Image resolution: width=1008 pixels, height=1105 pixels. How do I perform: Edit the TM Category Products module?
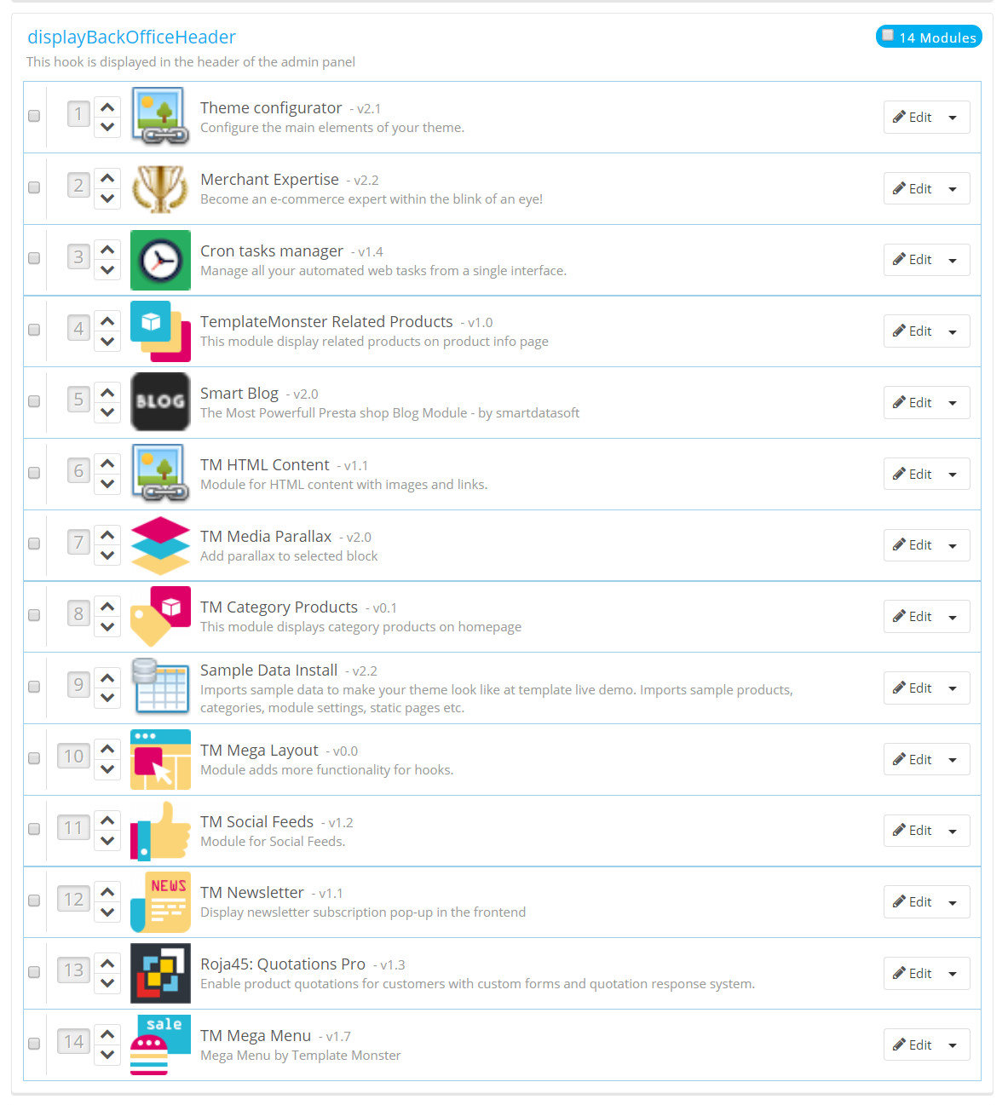[912, 617]
